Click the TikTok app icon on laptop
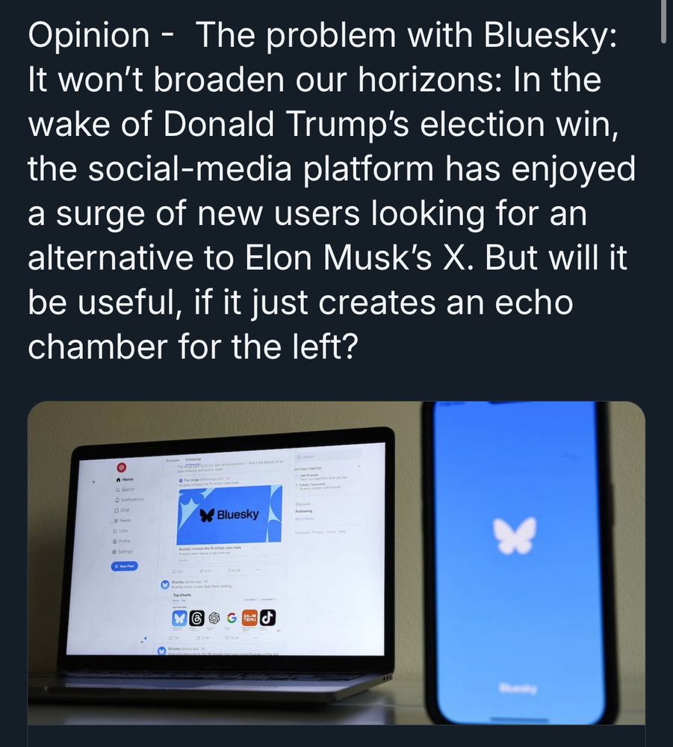The image size is (673, 747). pos(267,616)
